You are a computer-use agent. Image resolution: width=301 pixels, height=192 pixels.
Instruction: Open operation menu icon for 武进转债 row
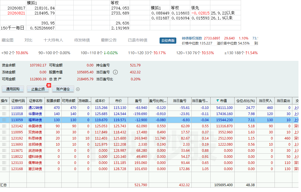(x=4, y=151)
